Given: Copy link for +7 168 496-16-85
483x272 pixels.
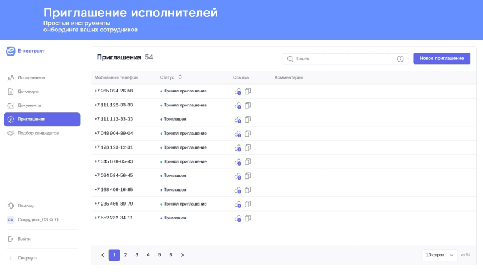Looking at the screenshot, I should [x=248, y=190].
